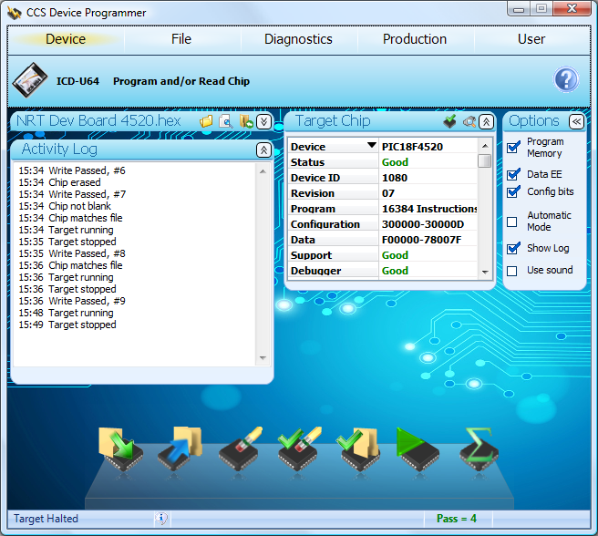The image size is (598, 536).
Task: Click the green run target icon
Action: (418, 450)
